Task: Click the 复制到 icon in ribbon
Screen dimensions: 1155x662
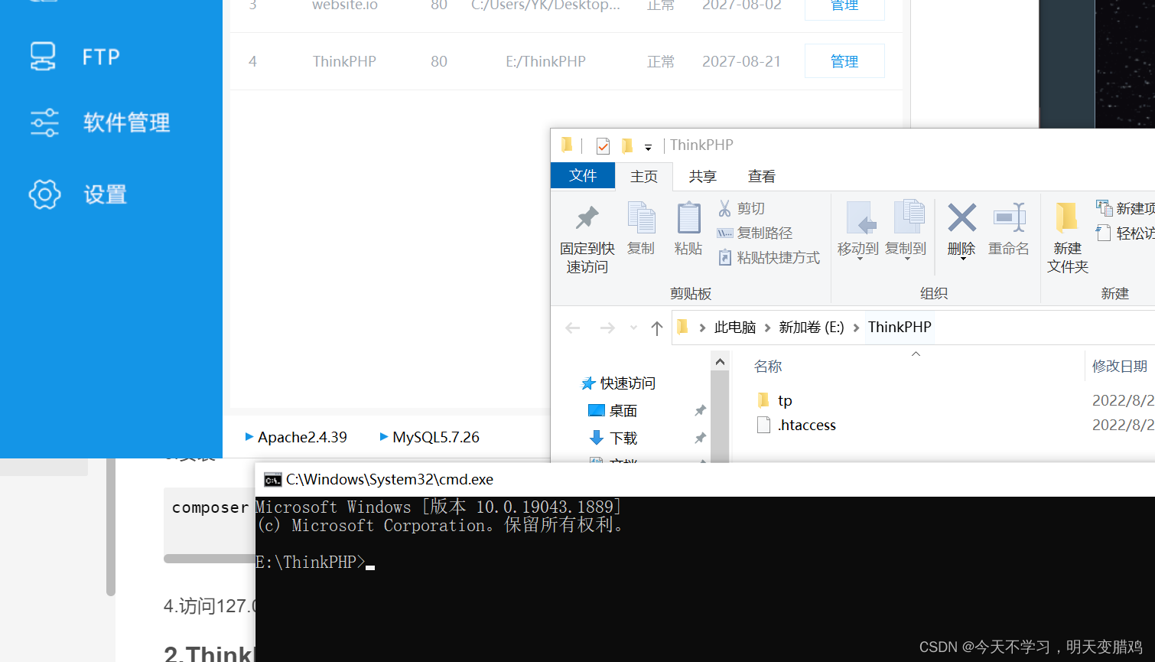Action: (909, 217)
